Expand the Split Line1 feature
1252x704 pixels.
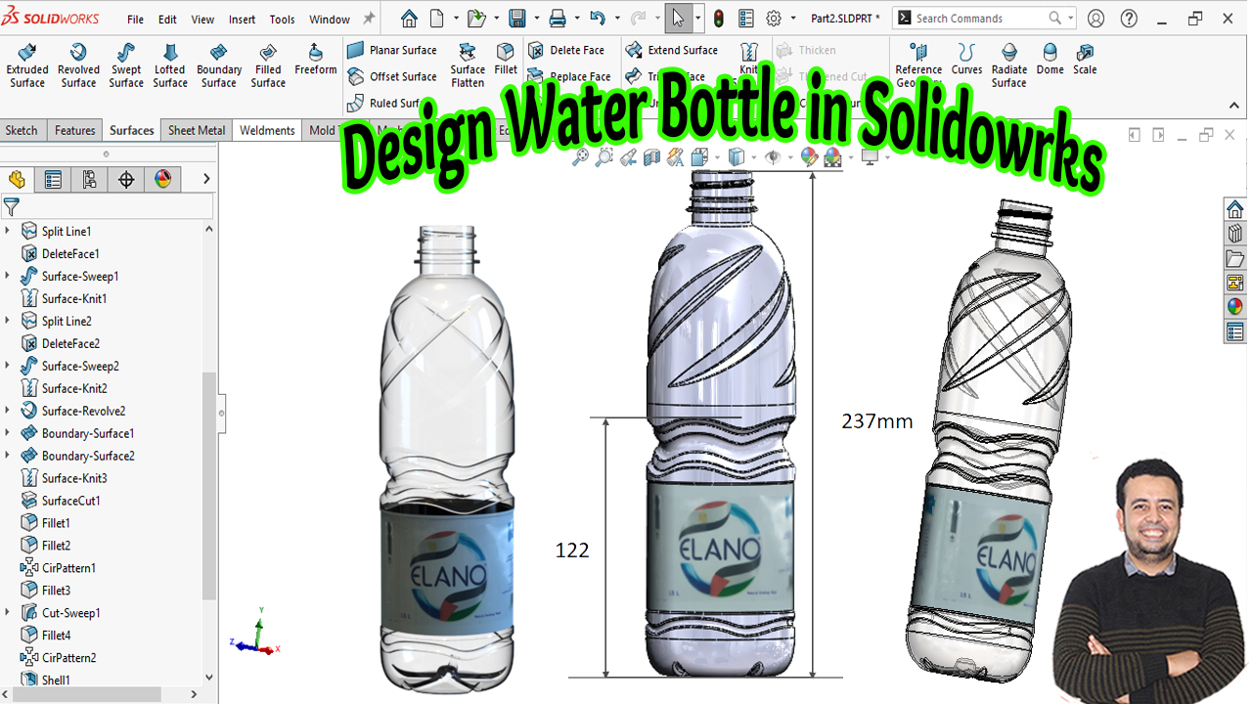coord(8,231)
